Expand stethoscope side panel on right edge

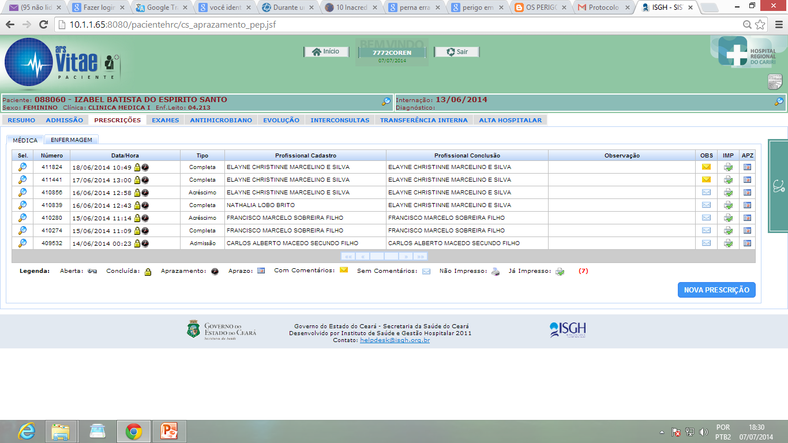pos(778,186)
